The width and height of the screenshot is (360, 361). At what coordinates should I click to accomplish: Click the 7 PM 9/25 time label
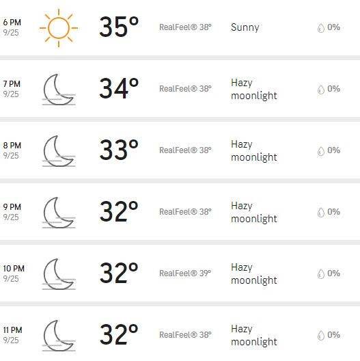[12, 89]
